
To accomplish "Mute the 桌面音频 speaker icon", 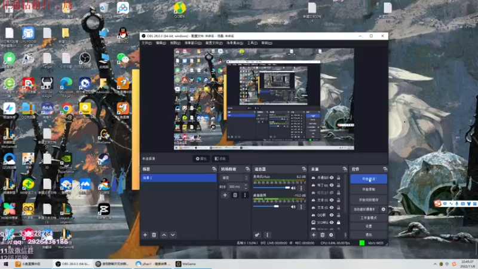I will click(293, 207).
